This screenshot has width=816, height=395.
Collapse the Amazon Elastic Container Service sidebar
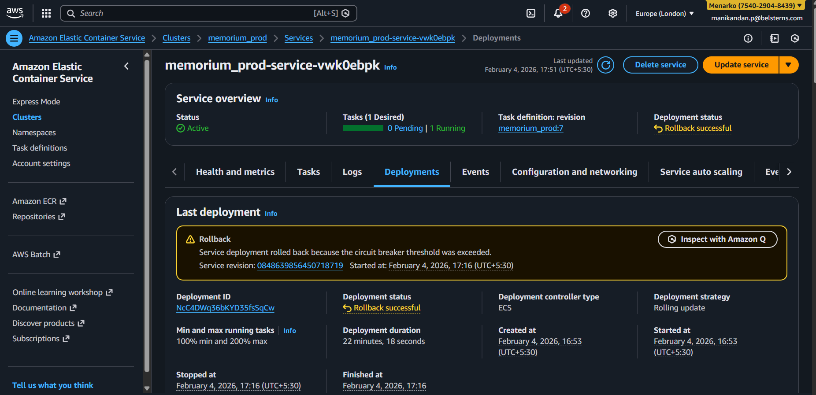point(126,66)
